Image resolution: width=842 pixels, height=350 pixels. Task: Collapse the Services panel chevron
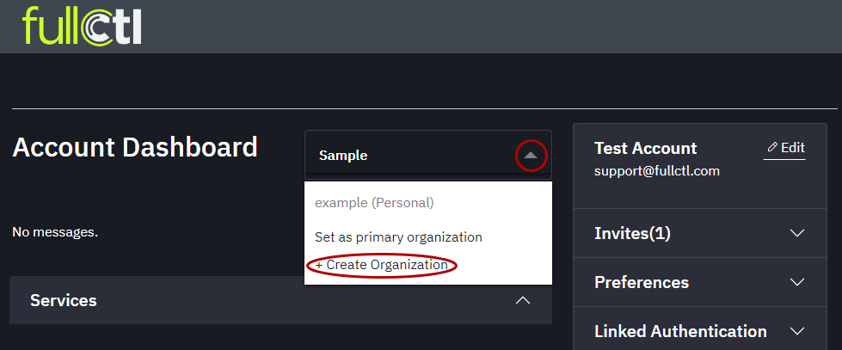(x=522, y=300)
